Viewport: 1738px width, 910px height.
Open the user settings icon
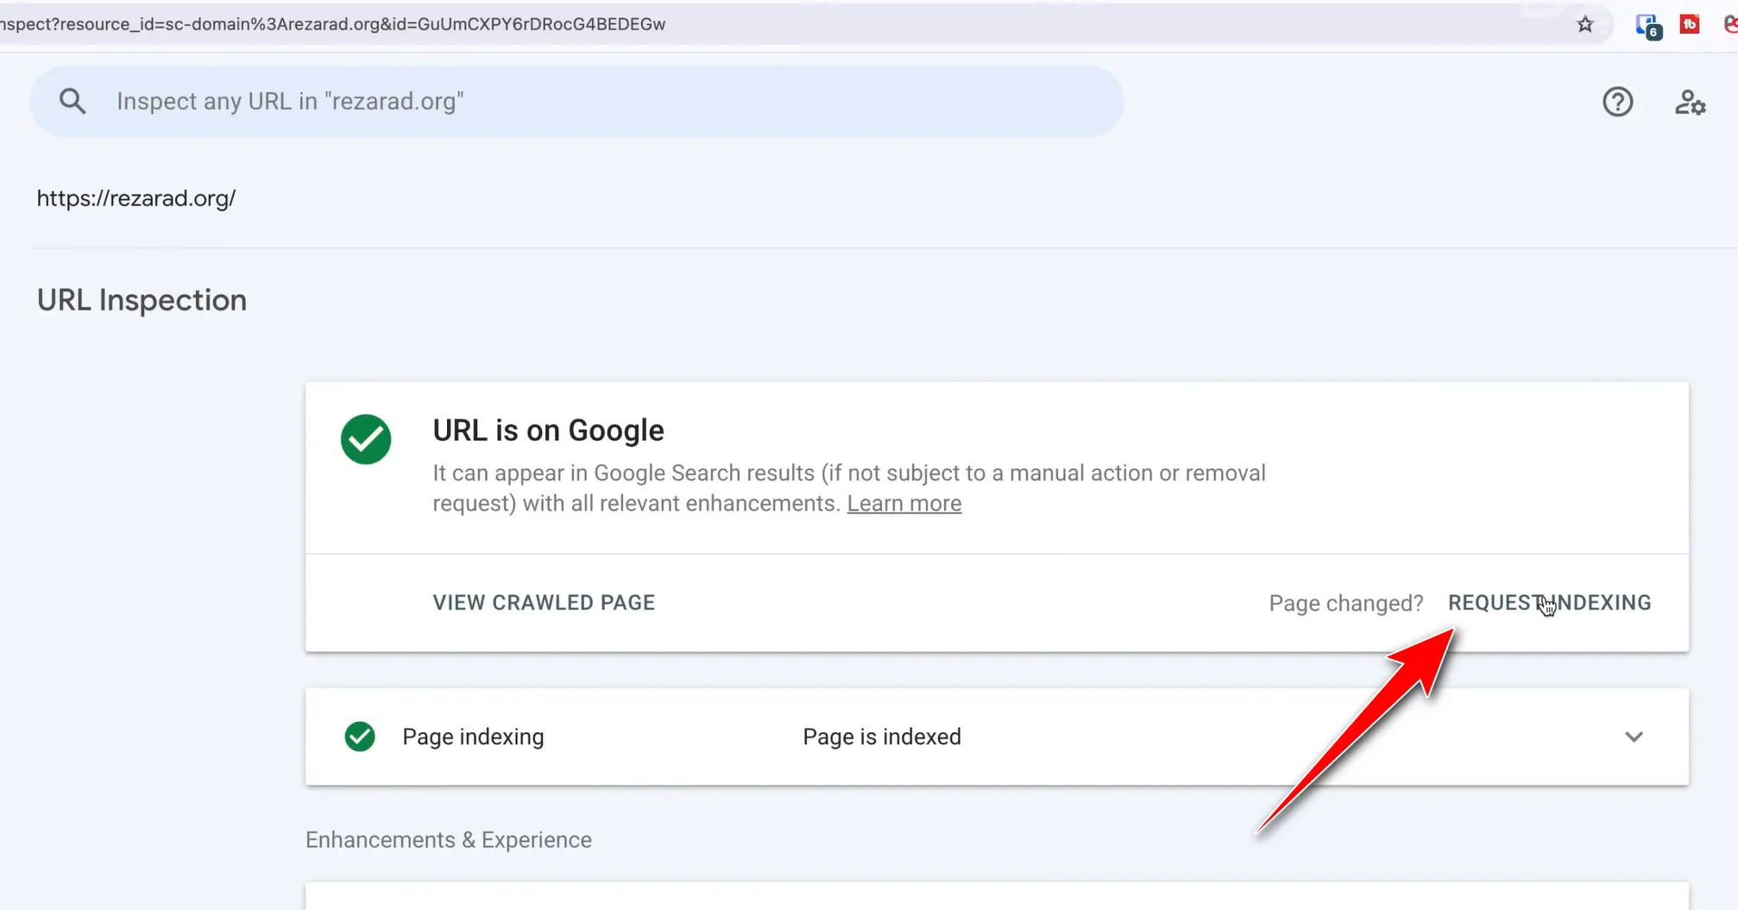pyautogui.click(x=1690, y=102)
